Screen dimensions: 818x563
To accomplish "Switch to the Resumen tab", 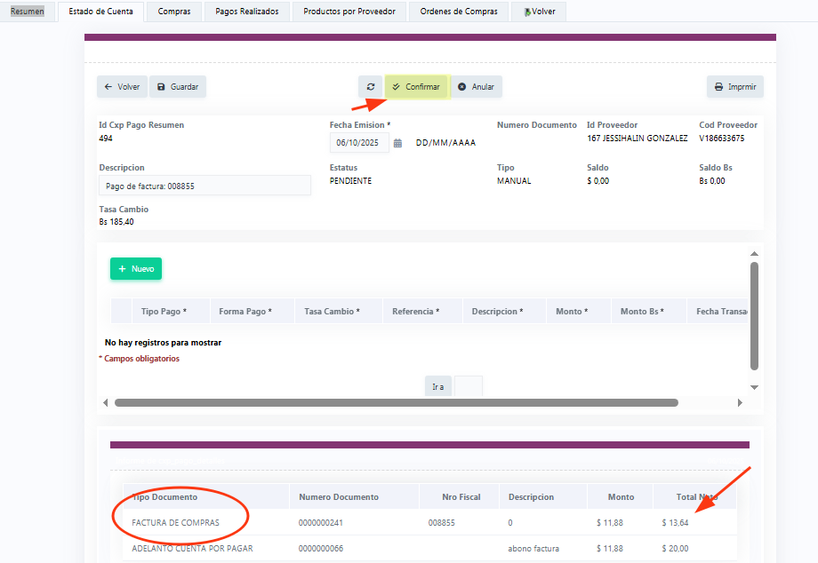I will [27, 12].
